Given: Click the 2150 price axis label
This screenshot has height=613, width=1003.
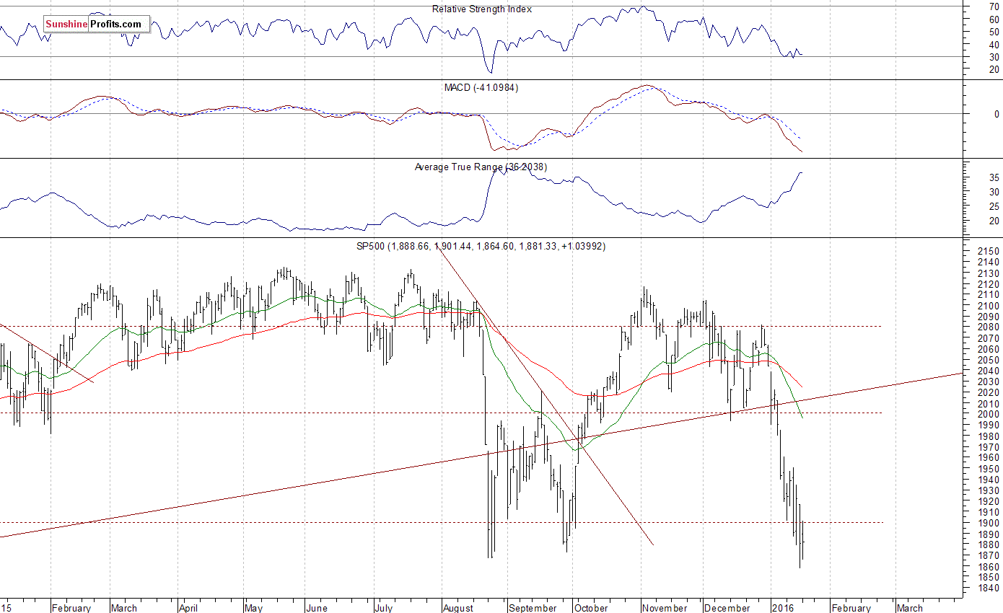Looking at the screenshot, I should [989, 252].
